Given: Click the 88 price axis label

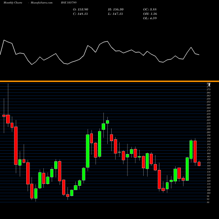Looking at the screenshot, I should (x=208, y=202).
